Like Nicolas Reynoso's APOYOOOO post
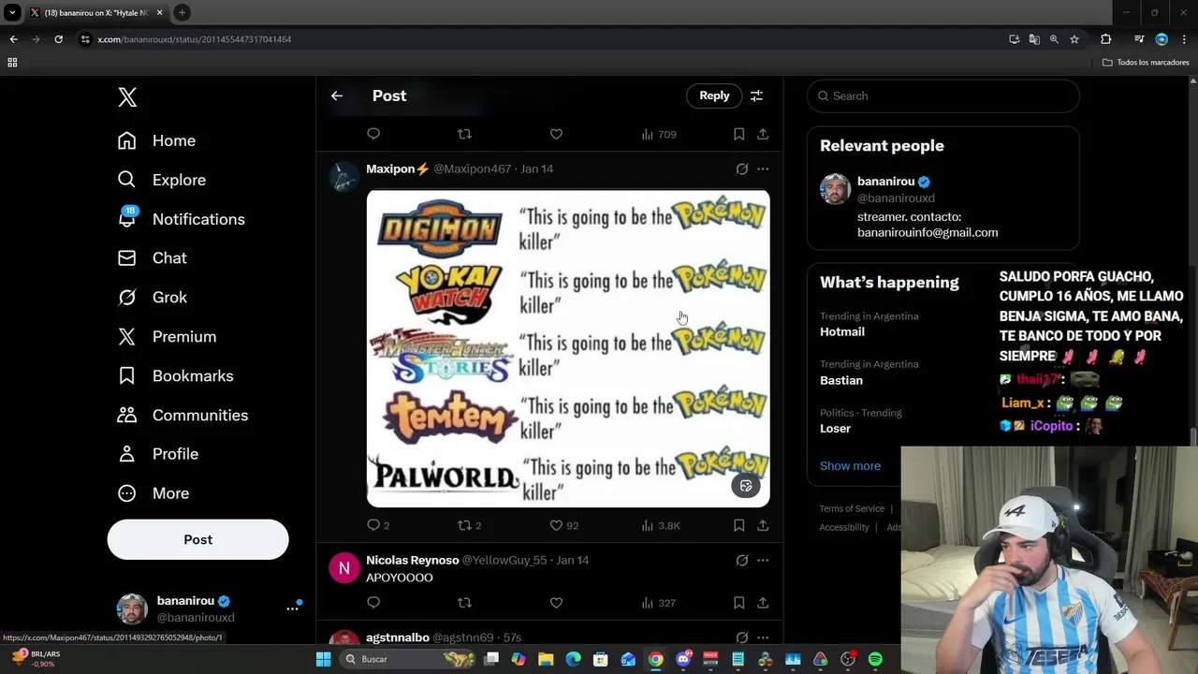The height and width of the screenshot is (674, 1198). pos(556,602)
